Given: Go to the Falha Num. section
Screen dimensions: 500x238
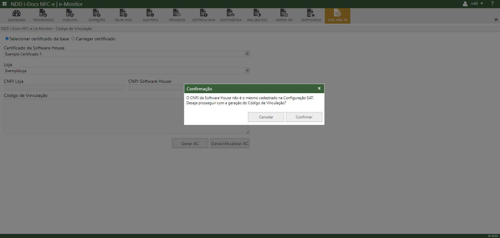Looking at the screenshot, I should [x=124, y=15].
